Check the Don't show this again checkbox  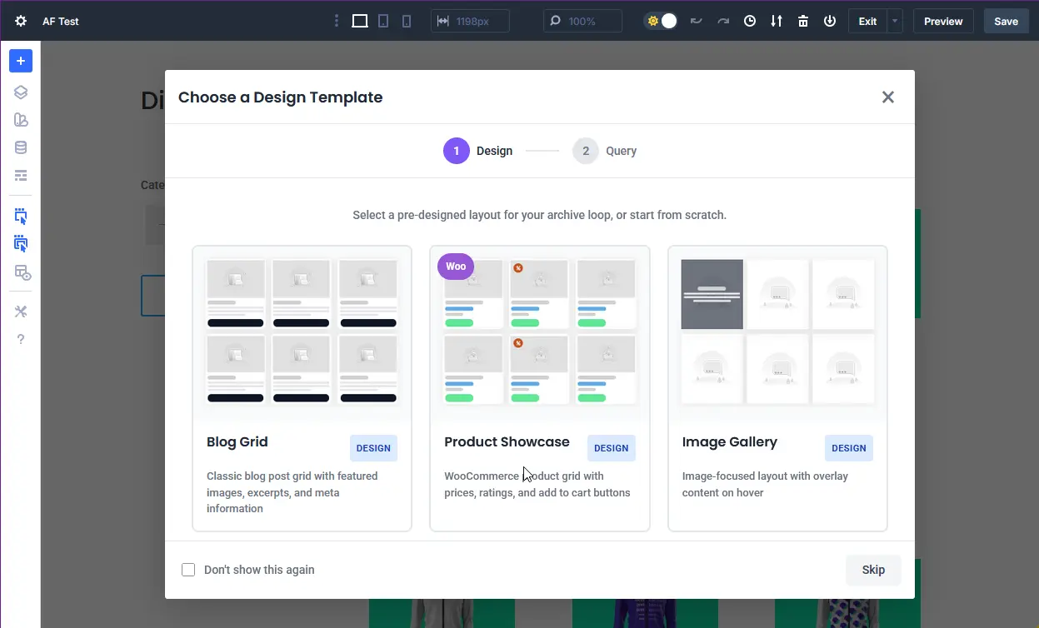[x=188, y=569]
